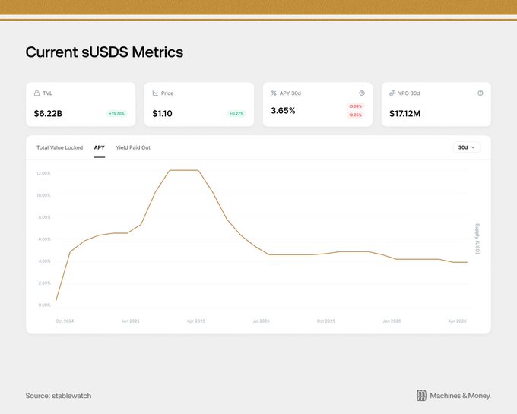
Task: Switch to Total Value Locked tab
Action: pos(59,147)
